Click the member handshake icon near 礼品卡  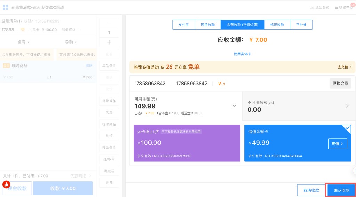(23, 30)
